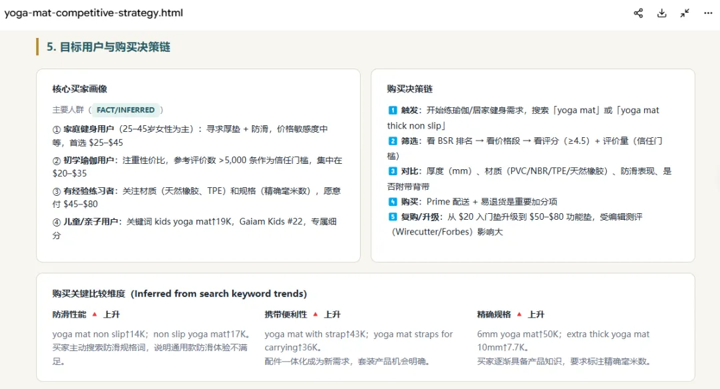Click the blue number 1 触发 badge

(393, 110)
